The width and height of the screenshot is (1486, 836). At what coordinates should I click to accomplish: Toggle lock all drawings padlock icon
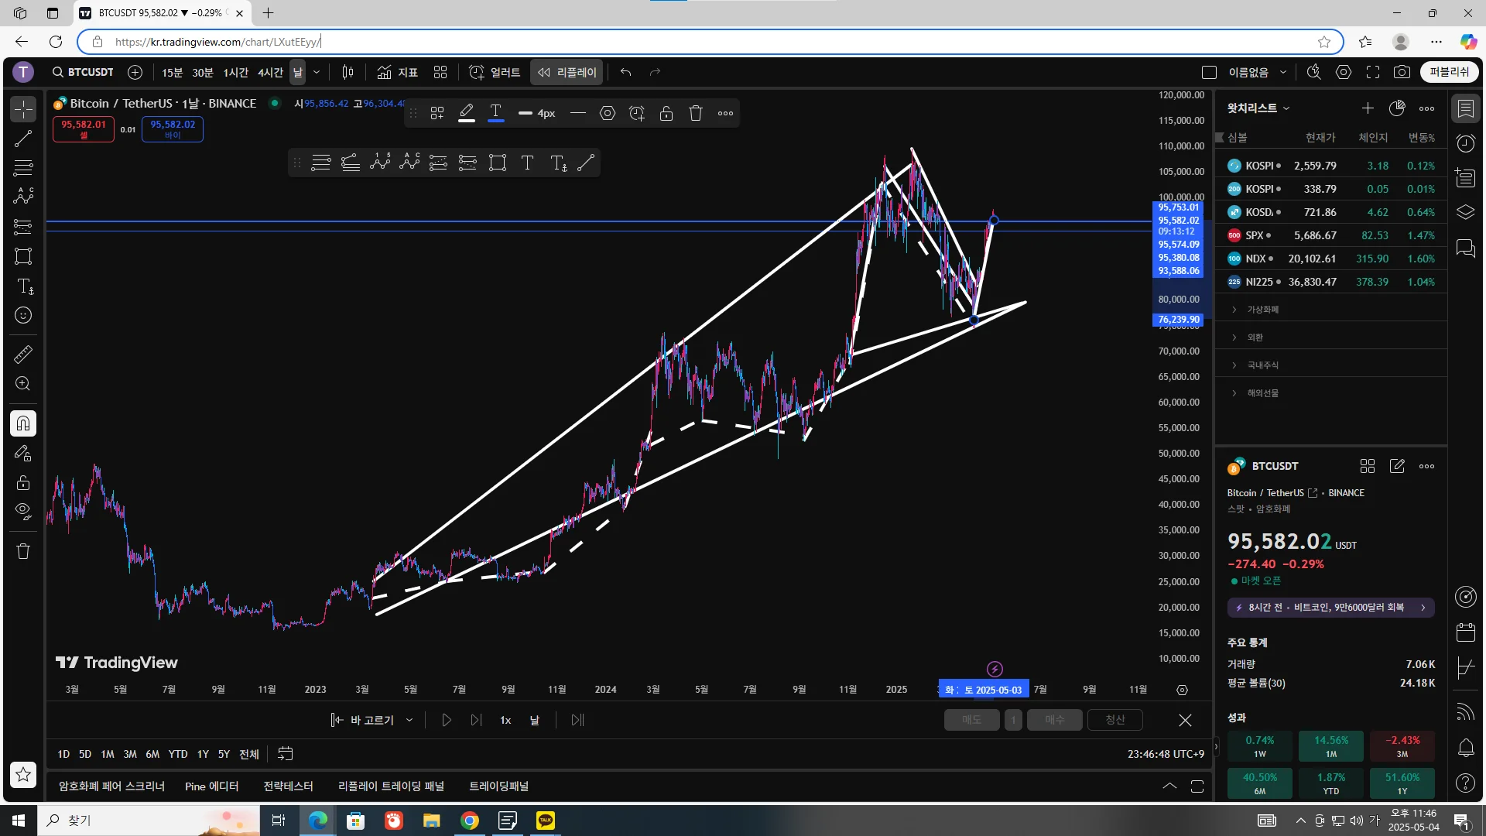point(23,482)
